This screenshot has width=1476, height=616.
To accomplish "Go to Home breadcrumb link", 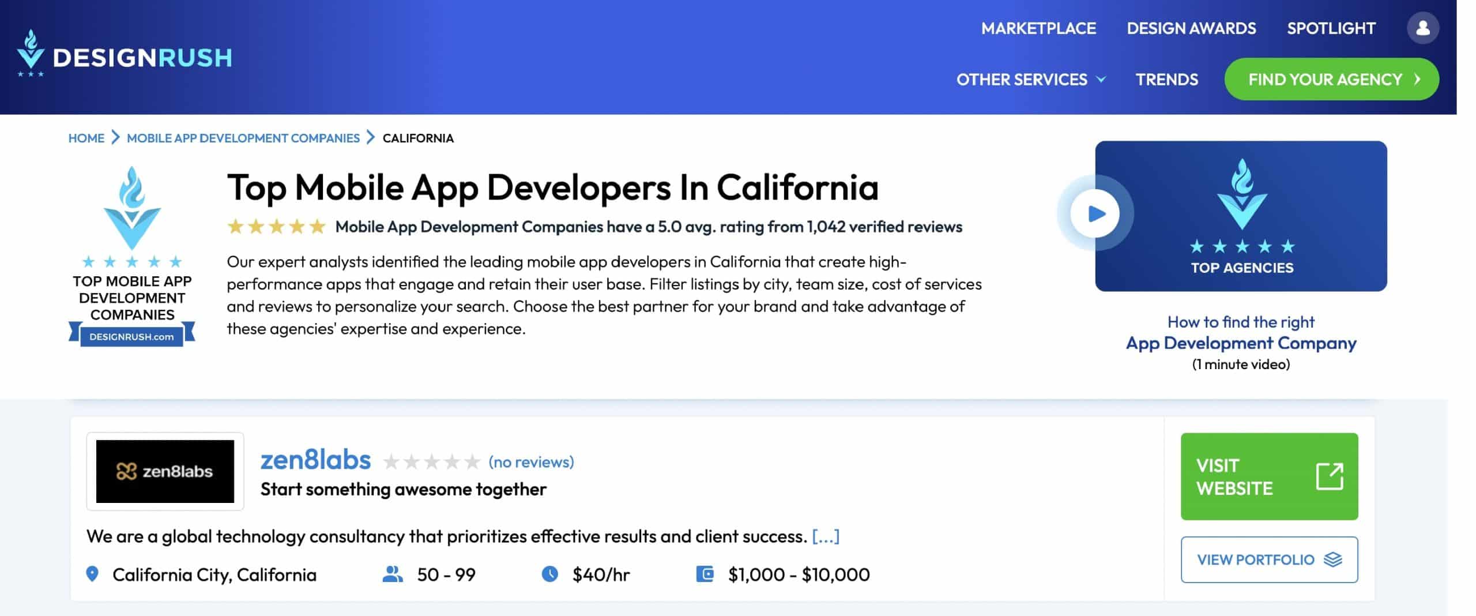I will click(86, 138).
